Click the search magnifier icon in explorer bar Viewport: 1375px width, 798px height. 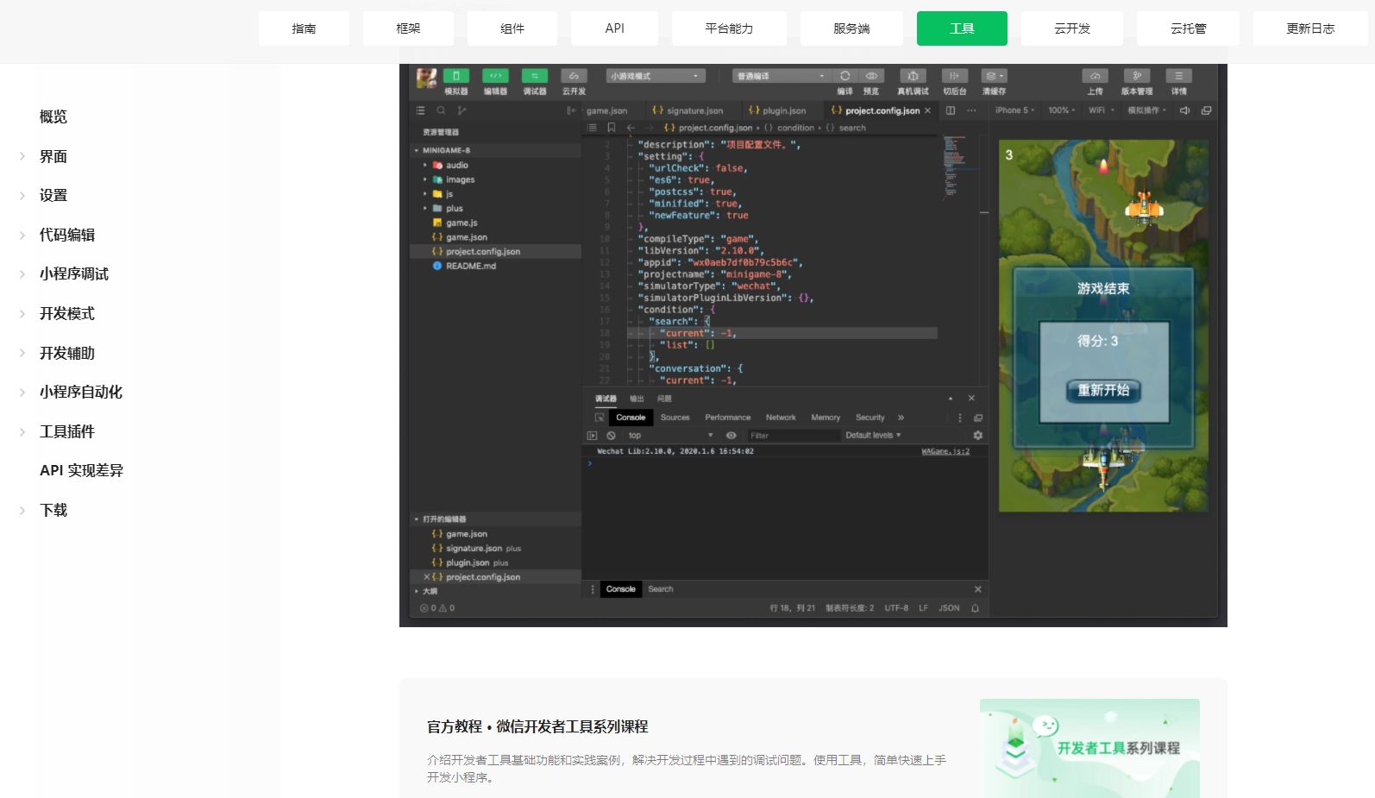441,110
